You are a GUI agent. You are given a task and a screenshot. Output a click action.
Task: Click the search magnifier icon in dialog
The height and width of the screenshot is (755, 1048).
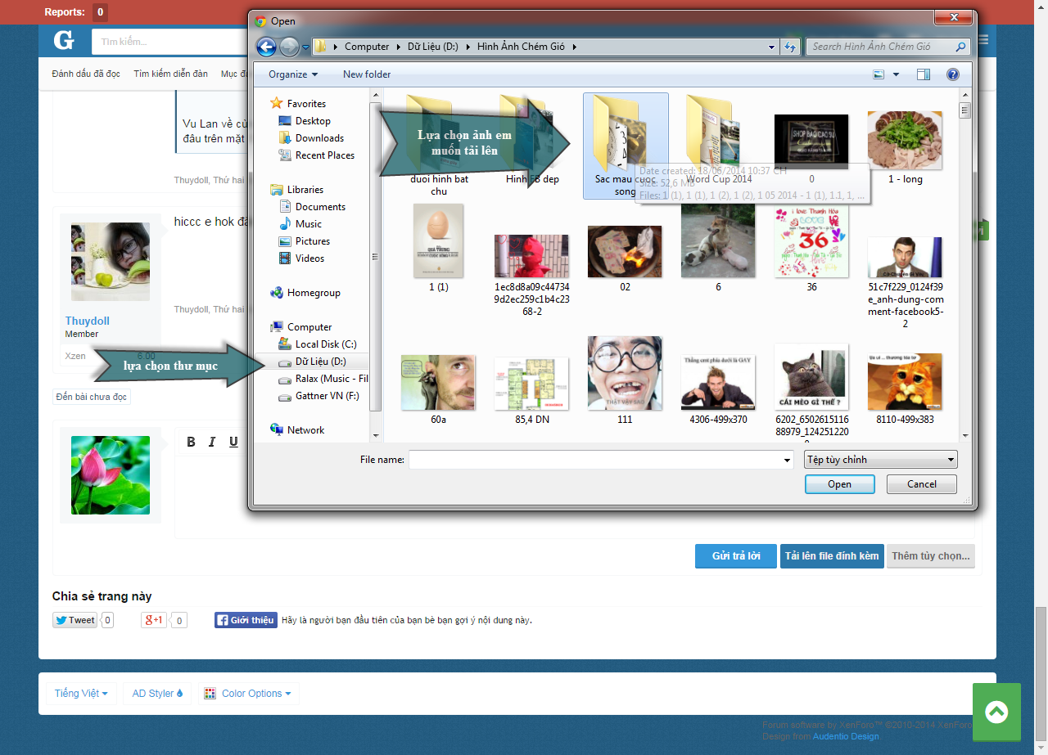pos(961,47)
